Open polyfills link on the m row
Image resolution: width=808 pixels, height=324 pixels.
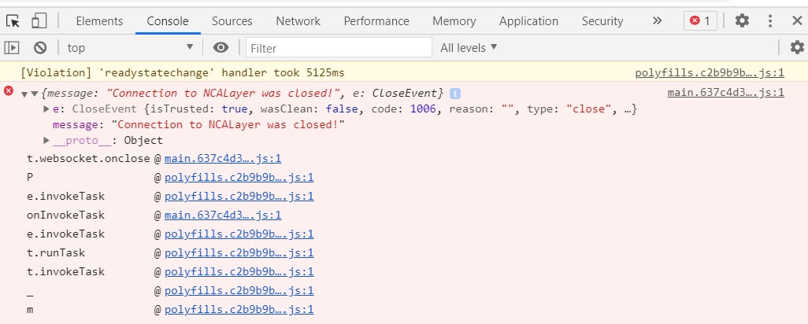(239, 310)
